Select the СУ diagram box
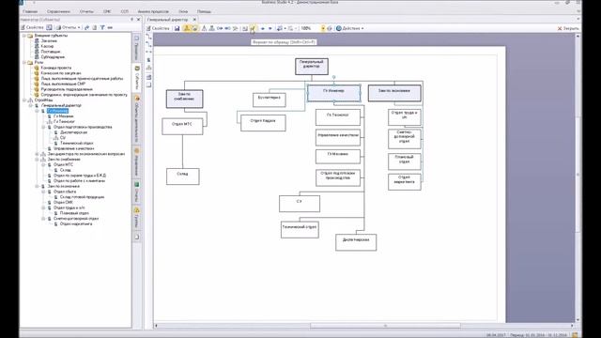The height and width of the screenshot is (338, 601). pyautogui.click(x=300, y=204)
